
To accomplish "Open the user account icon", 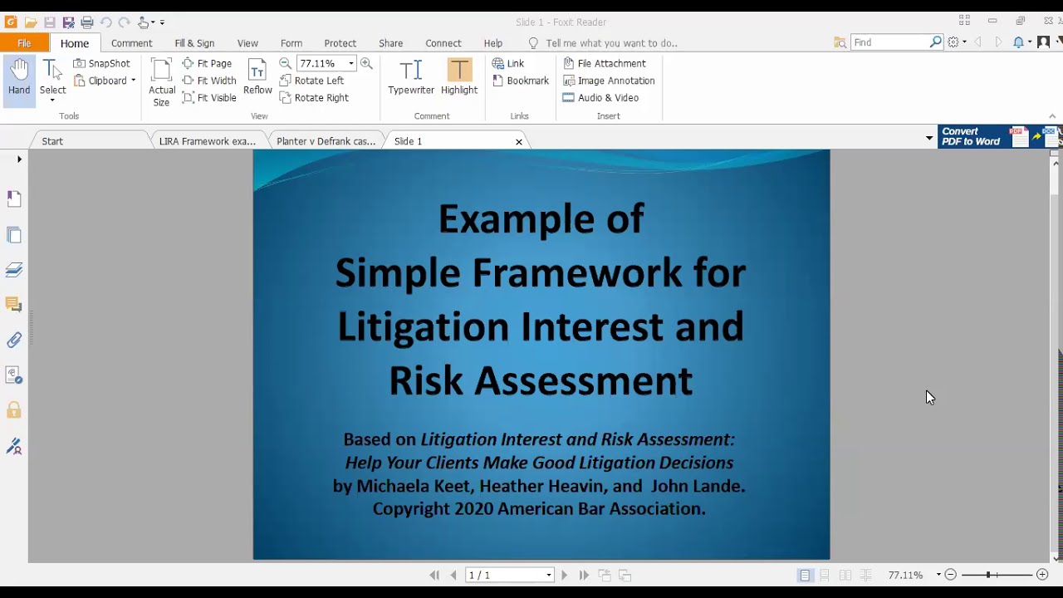I will pyautogui.click(x=1044, y=42).
